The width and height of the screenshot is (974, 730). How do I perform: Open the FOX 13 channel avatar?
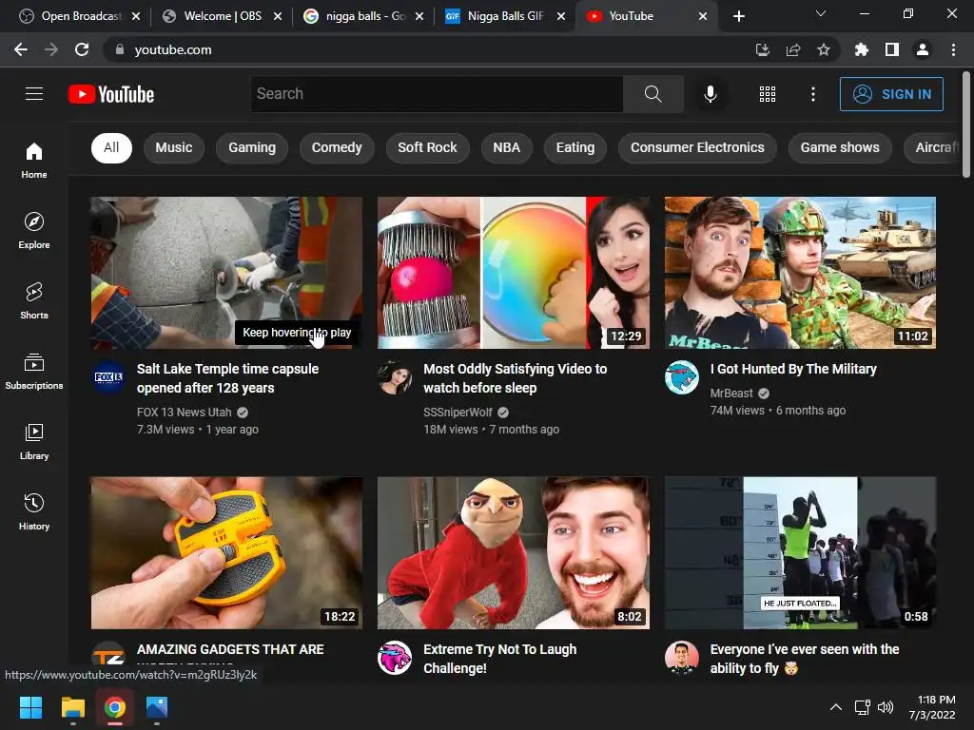click(x=108, y=376)
